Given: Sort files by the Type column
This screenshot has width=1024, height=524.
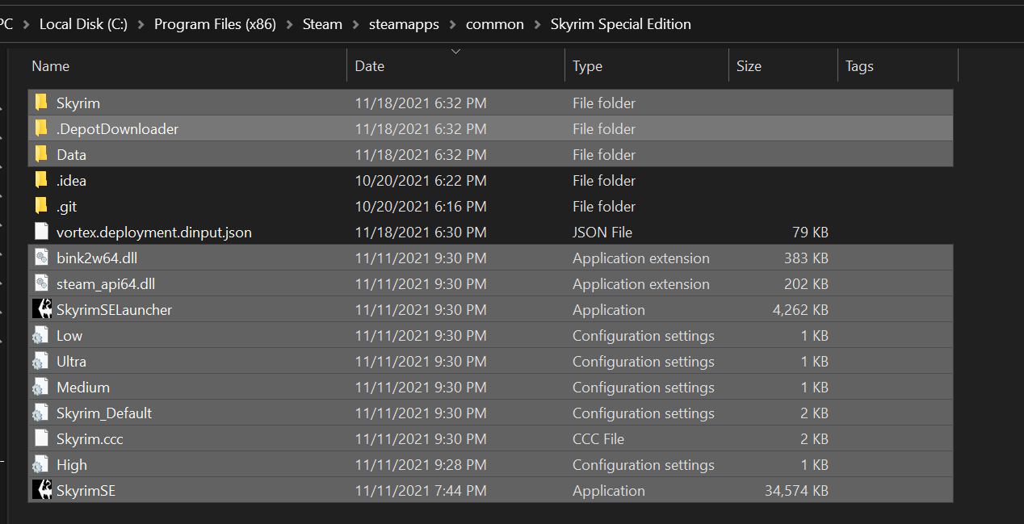Looking at the screenshot, I should 647,66.
